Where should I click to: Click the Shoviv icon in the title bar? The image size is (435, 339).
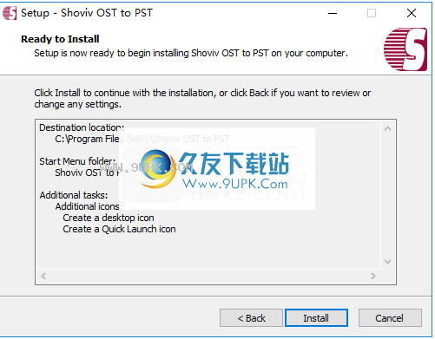(x=10, y=13)
